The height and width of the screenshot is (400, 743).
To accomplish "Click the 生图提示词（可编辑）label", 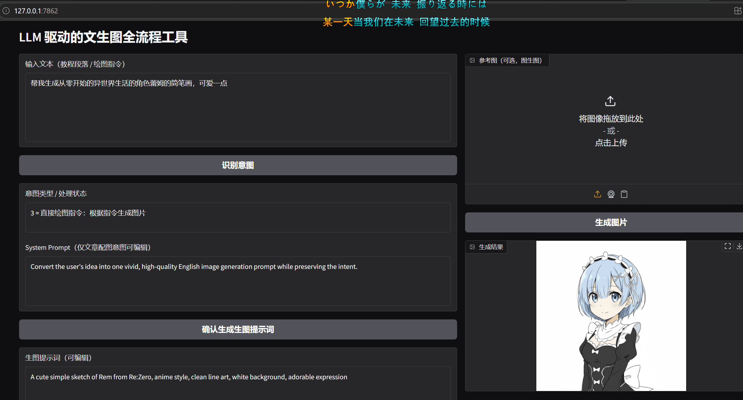I will (59, 358).
